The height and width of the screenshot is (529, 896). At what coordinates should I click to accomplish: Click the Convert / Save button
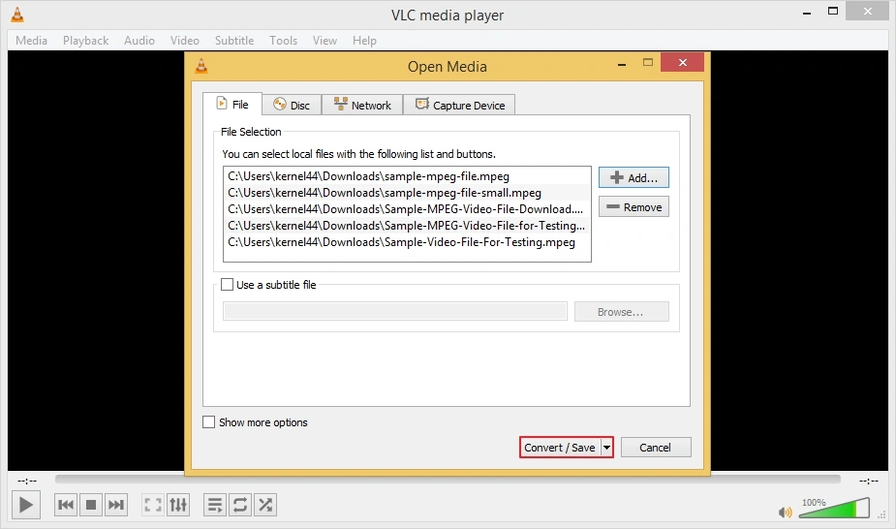pos(560,448)
